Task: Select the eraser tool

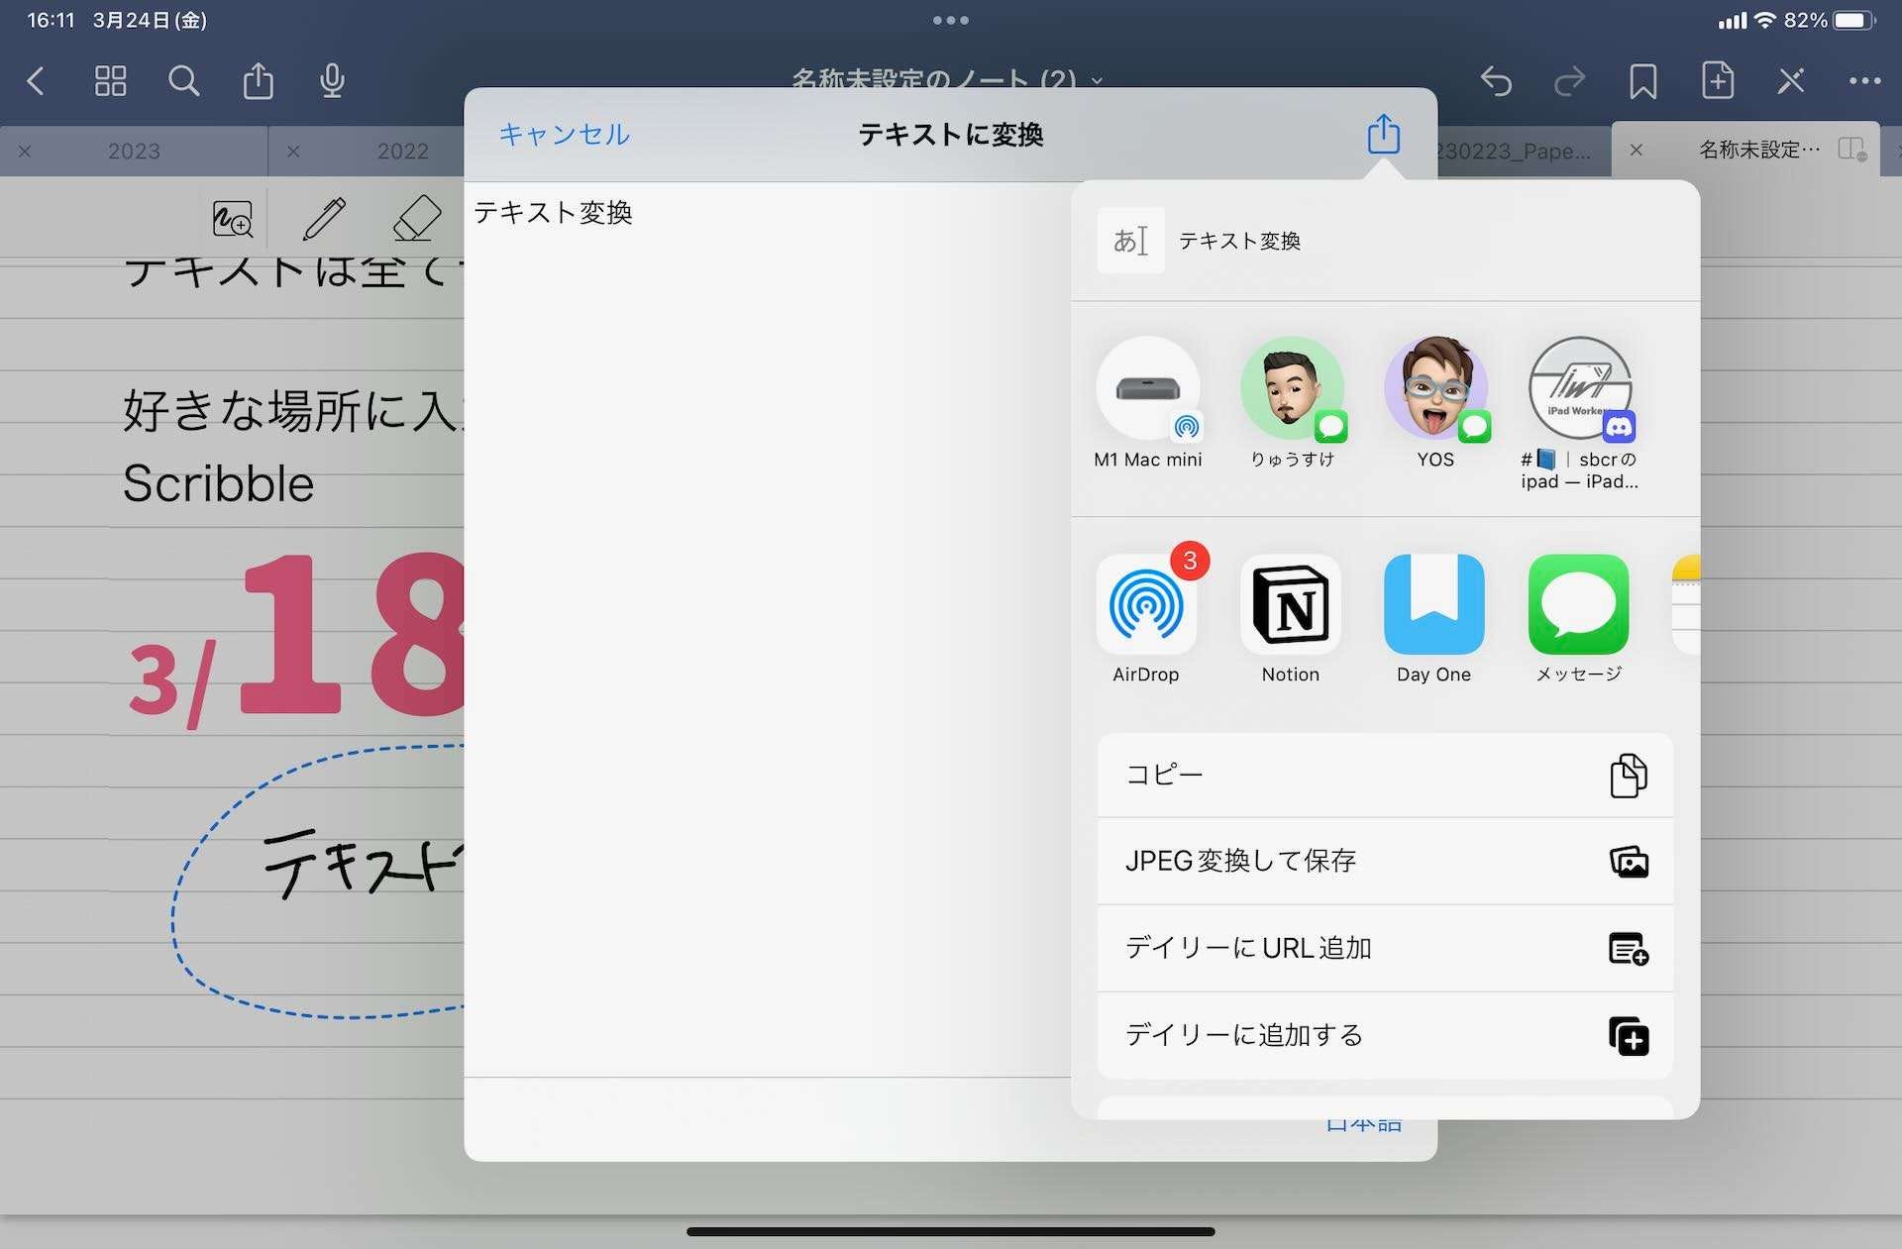Action: tap(416, 218)
